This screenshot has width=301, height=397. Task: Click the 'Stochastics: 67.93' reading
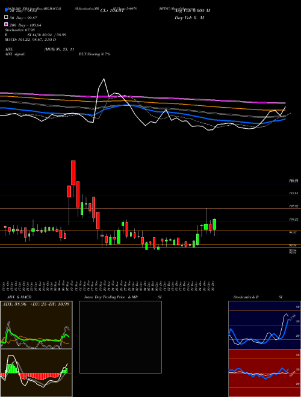point(19,30)
